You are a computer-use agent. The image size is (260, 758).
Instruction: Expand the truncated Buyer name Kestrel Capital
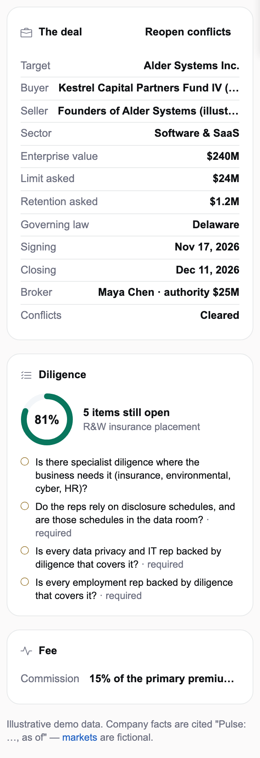click(x=149, y=88)
